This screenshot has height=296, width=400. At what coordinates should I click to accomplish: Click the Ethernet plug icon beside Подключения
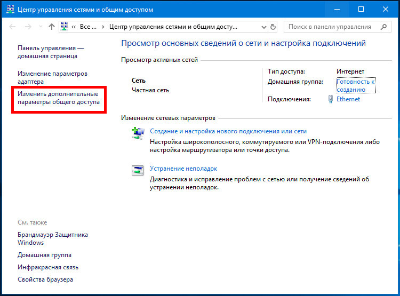click(331, 99)
